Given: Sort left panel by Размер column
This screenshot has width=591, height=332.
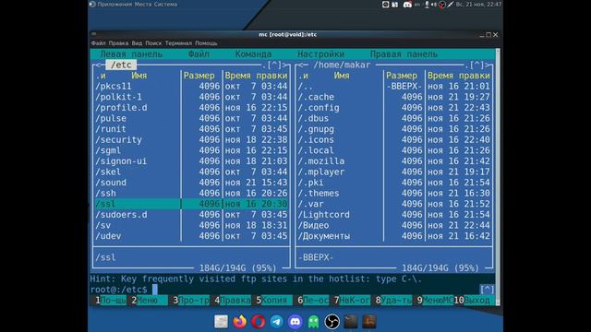Looking at the screenshot, I should (199, 76).
